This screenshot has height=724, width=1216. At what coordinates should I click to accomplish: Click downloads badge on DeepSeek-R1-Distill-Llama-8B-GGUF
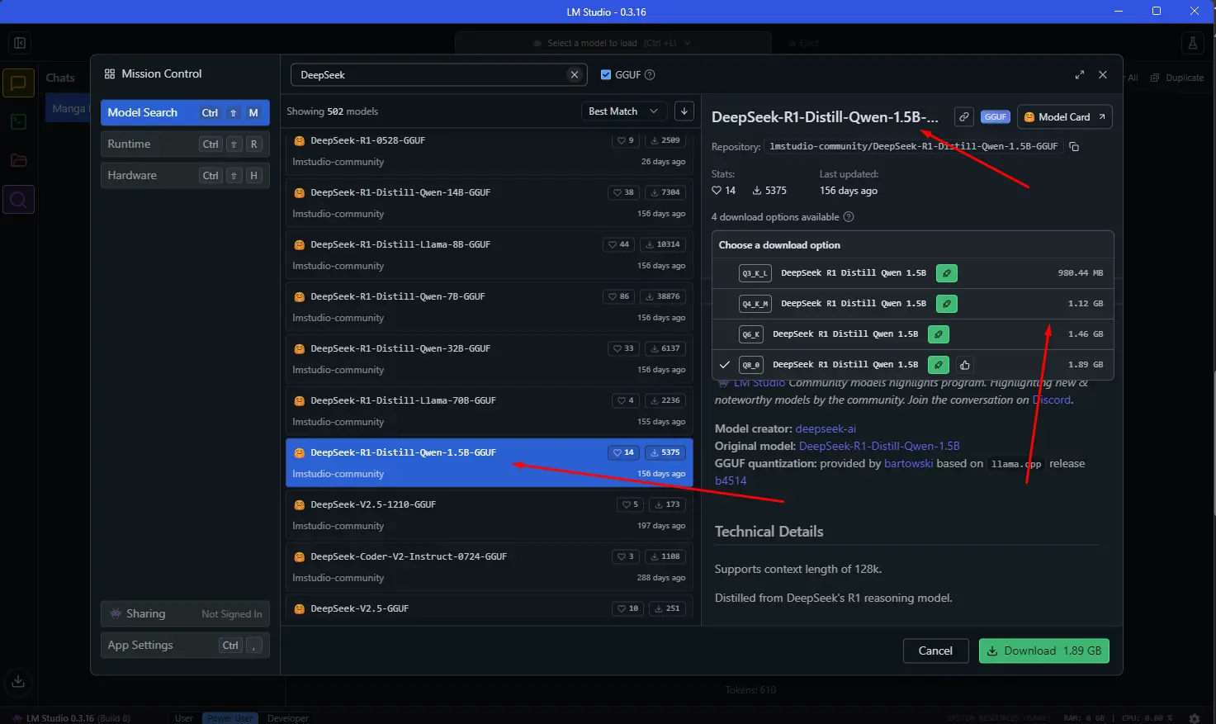(663, 244)
